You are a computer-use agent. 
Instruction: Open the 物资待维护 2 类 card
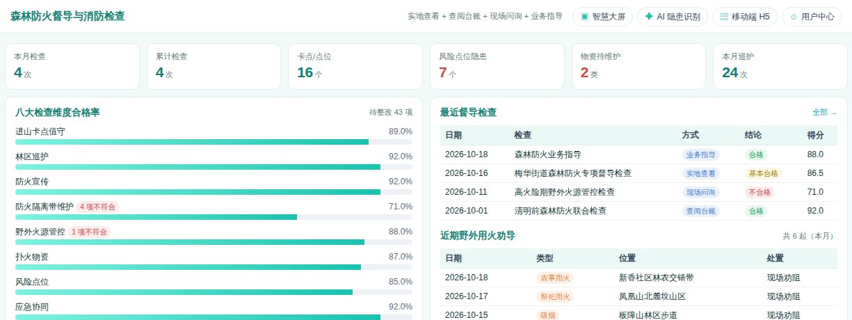click(638, 66)
